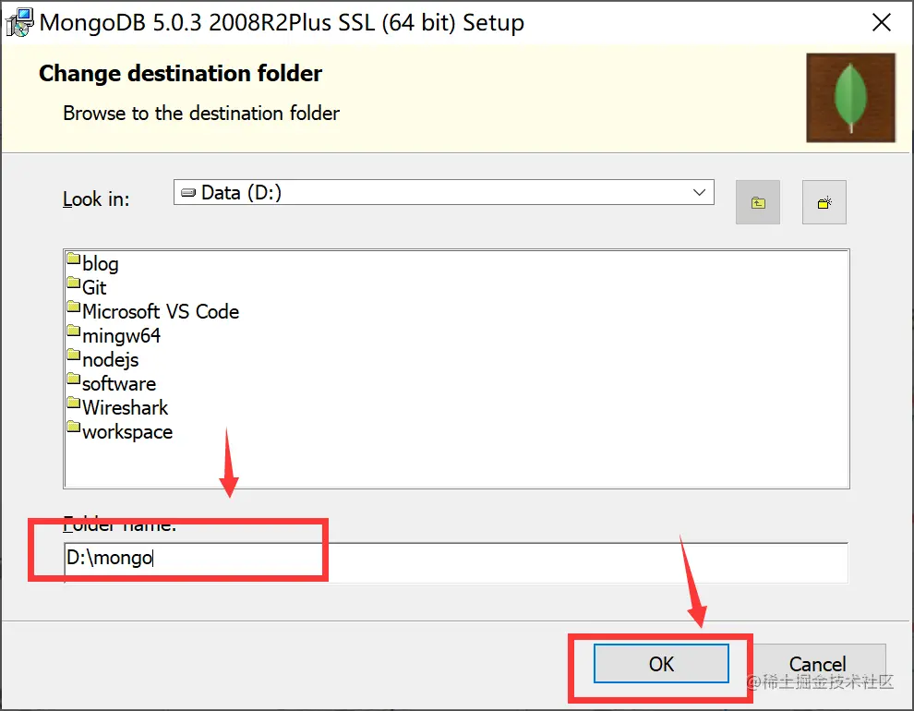The width and height of the screenshot is (914, 711).
Task: Click the Microsoft VS Code folder icon
Action: point(74,307)
